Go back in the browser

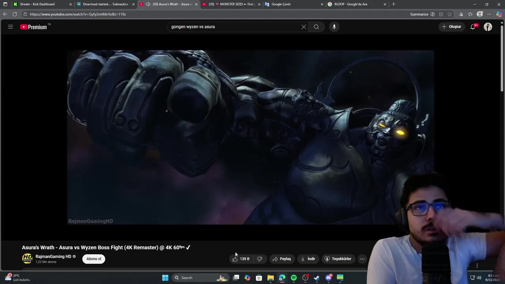pos(5,14)
